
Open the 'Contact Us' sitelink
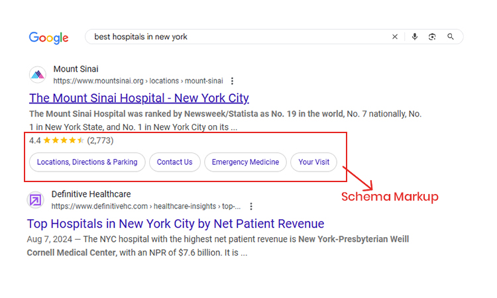point(175,162)
